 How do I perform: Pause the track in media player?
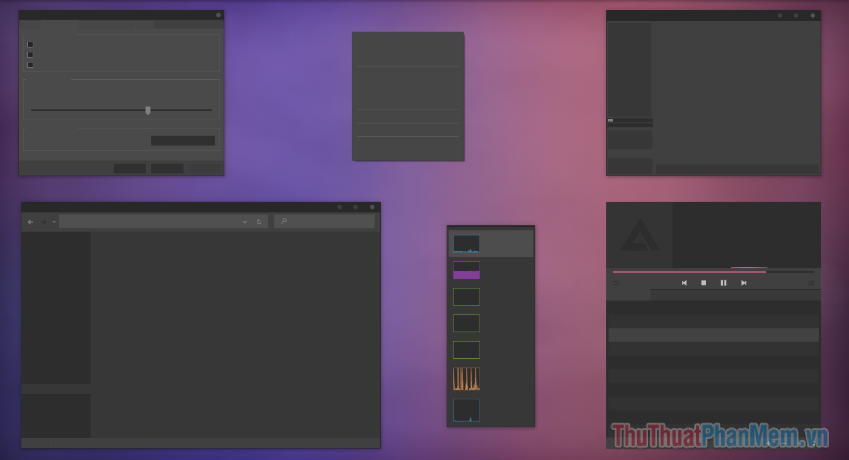(x=723, y=283)
